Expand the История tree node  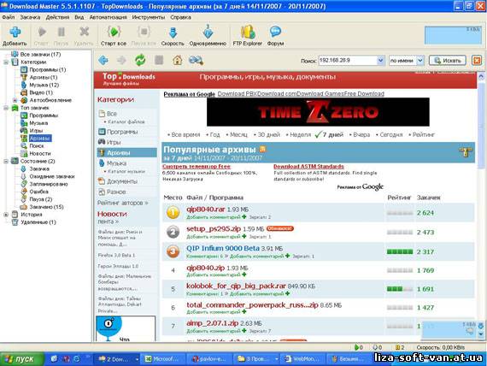pyautogui.click(x=6, y=215)
